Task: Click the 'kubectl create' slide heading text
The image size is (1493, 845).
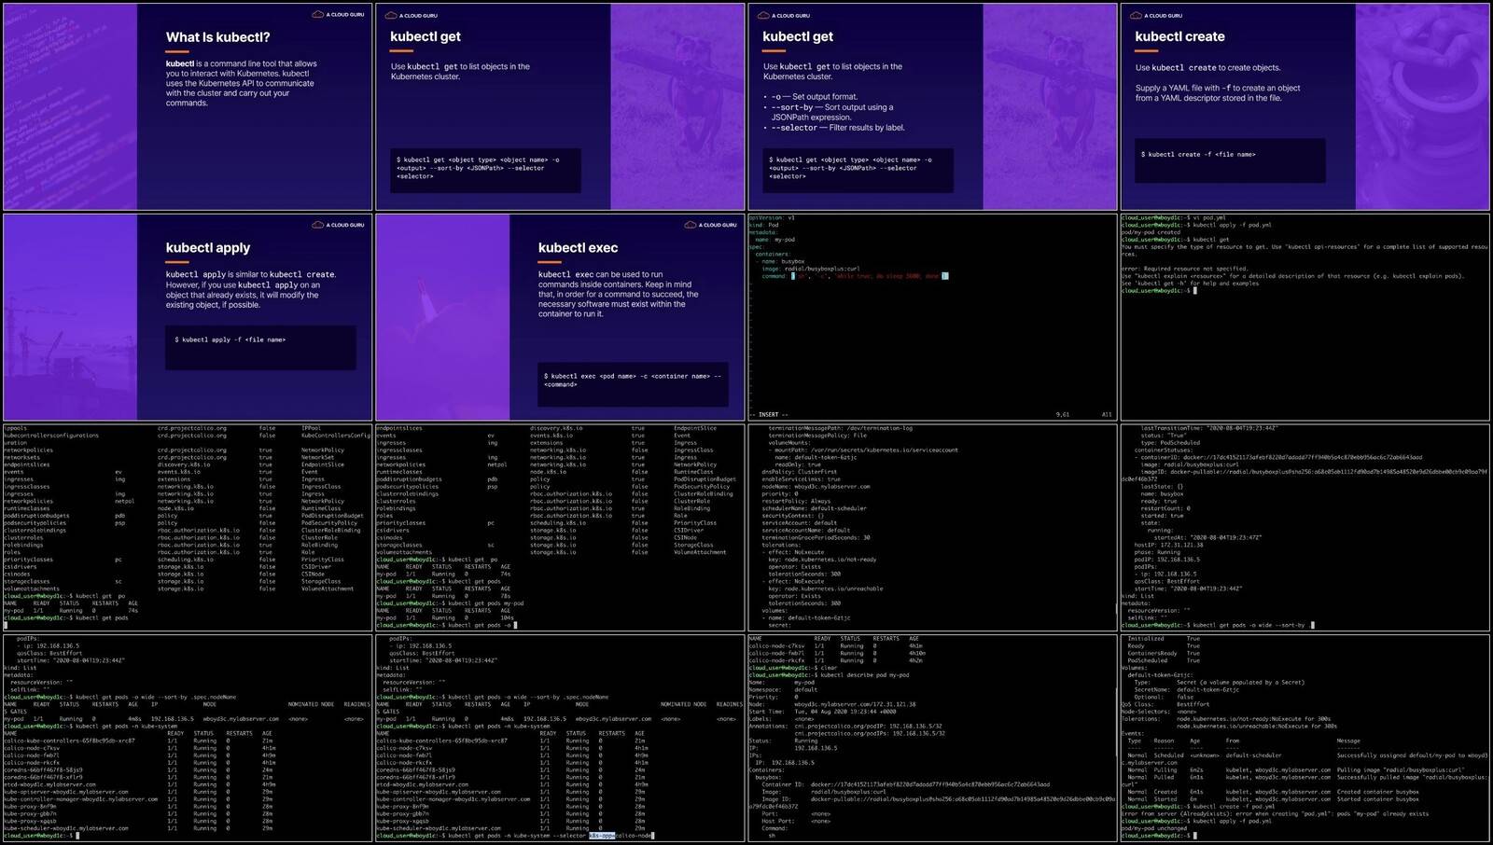Action: [x=1179, y=36]
